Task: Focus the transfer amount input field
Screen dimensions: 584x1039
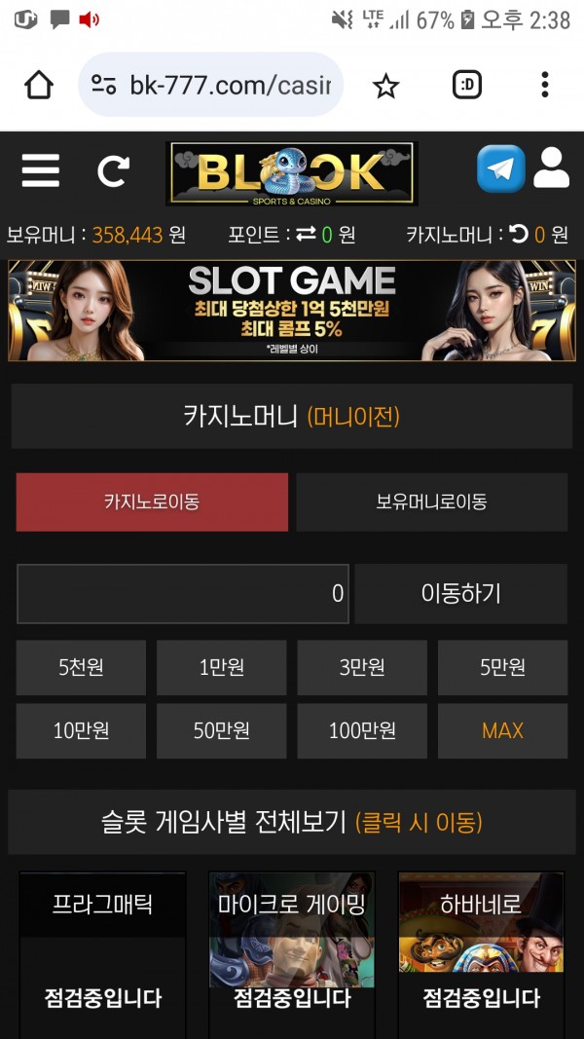Action: coord(183,594)
